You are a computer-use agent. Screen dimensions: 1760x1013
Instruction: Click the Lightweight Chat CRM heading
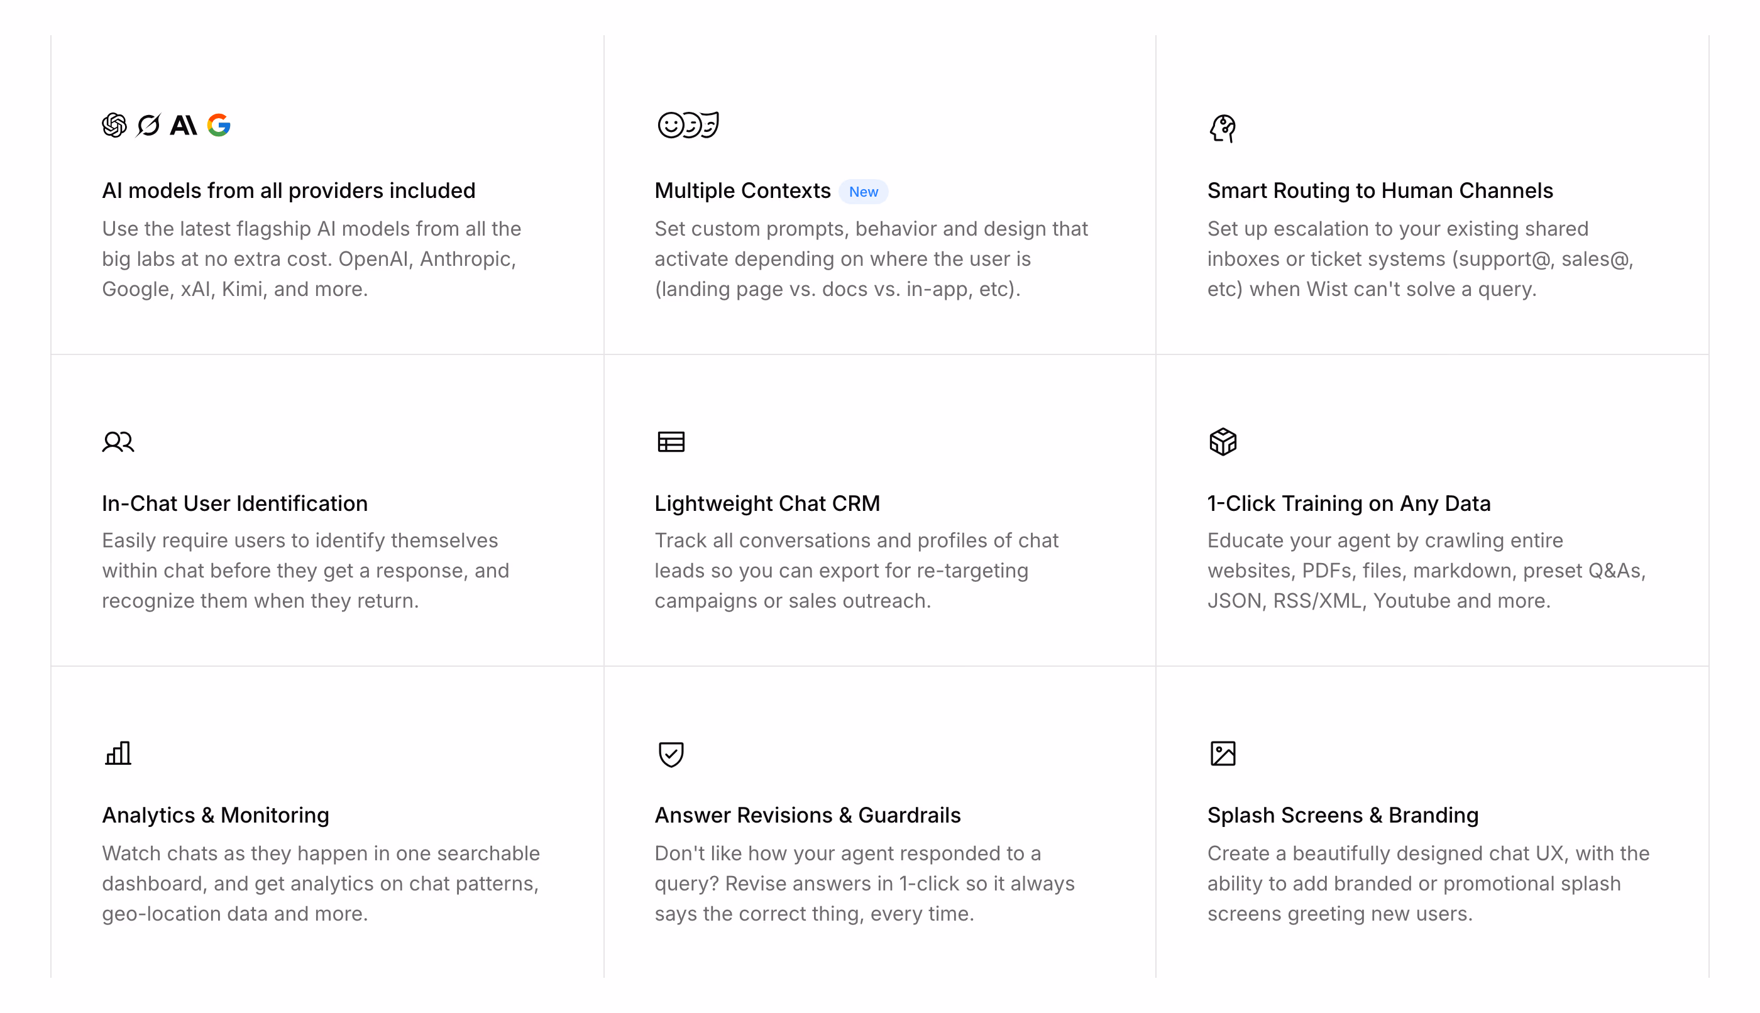pos(767,503)
